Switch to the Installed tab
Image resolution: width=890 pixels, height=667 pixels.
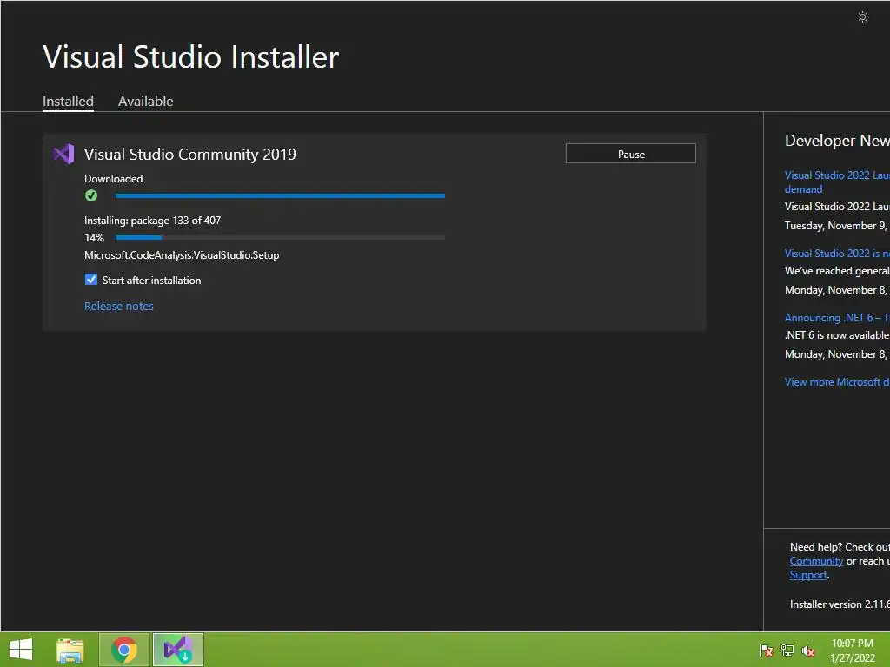(x=68, y=102)
